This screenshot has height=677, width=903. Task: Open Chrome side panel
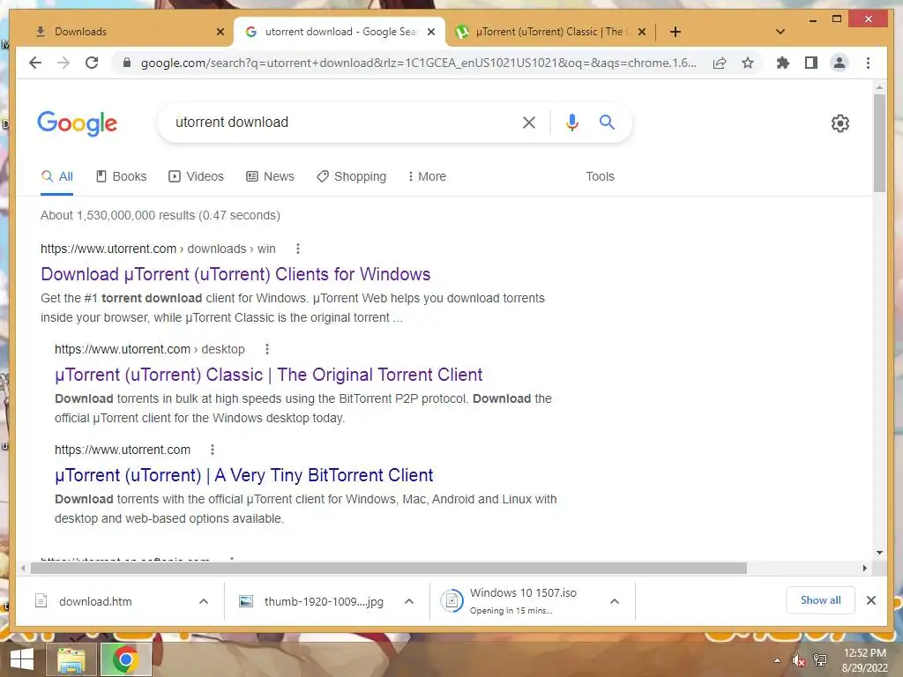pyautogui.click(x=811, y=63)
